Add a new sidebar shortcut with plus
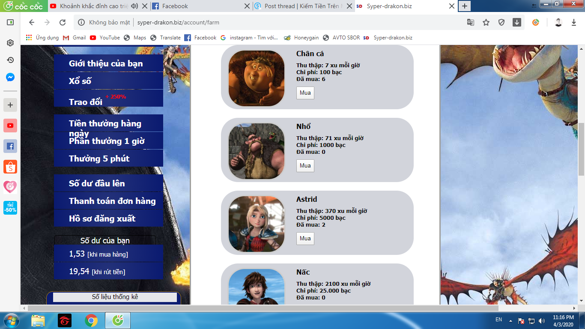This screenshot has width=585, height=329. pos(10,105)
